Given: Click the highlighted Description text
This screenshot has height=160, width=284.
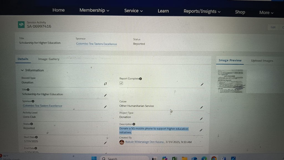Looking at the screenshot, I should tap(154, 131).
